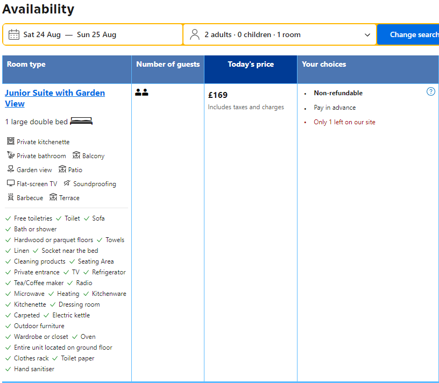The width and height of the screenshot is (439, 383).
Task: Click the Garden view flower icon
Action: pyautogui.click(x=11, y=169)
